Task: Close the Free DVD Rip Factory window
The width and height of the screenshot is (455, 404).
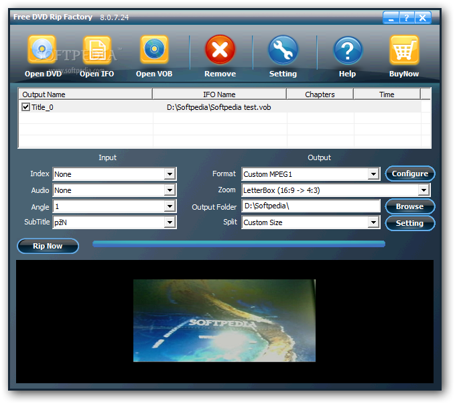Action: 423,18
